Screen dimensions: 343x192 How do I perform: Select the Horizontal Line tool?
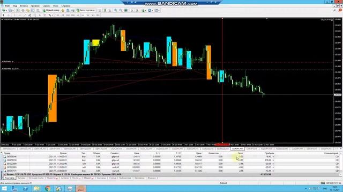pyautogui.click(x=20, y=15)
